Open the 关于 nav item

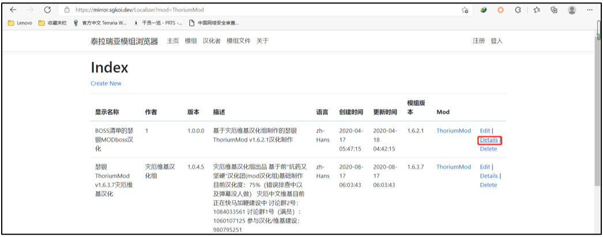(262, 41)
